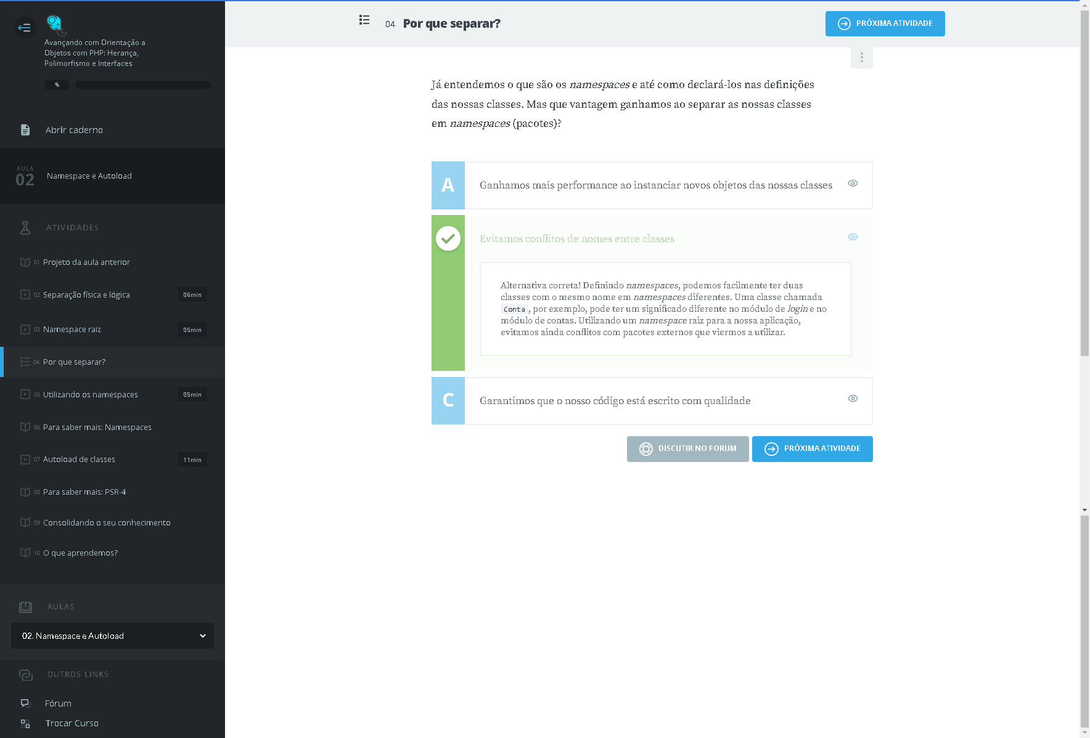Click 'Discutir no Forum' button
Image resolution: width=1090 pixels, height=738 pixels.
(687, 449)
